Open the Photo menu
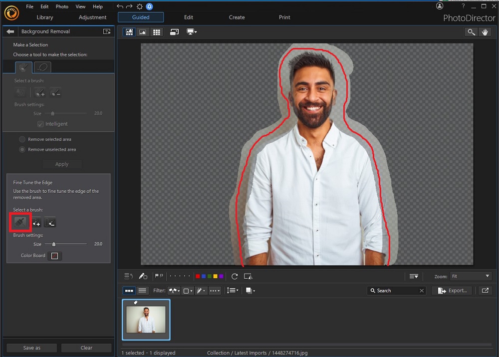The width and height of the screenshot is (499, 357). [61, 6]
